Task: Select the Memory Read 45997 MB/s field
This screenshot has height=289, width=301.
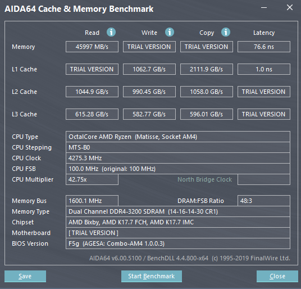Action: (92, 47)
